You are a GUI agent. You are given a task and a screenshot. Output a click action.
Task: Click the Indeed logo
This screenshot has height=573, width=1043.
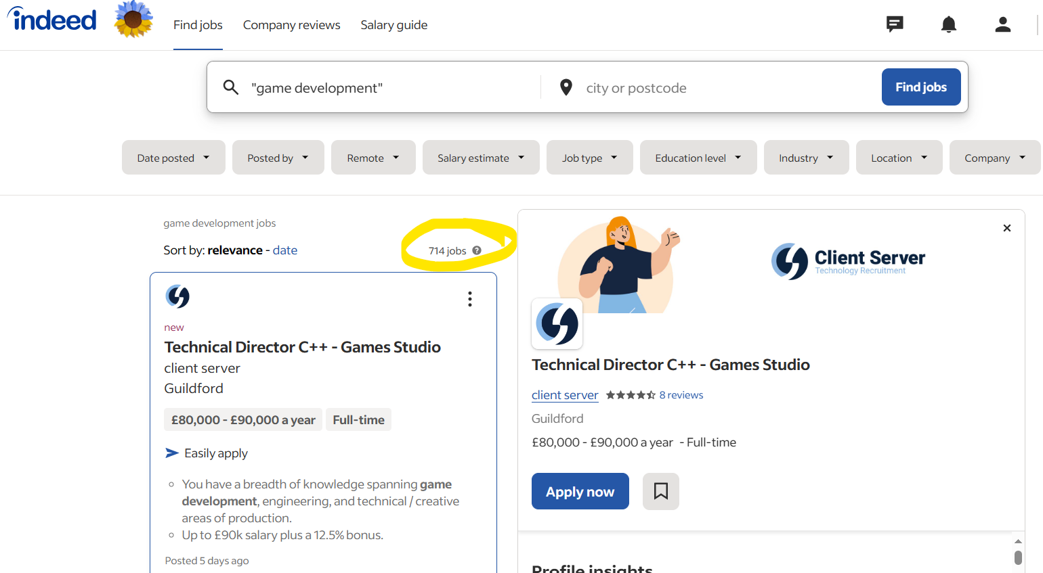pyautogui.click(x=52, y=19)
